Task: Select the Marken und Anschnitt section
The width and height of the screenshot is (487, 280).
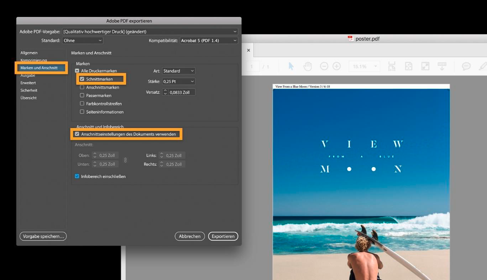Action: (x=39, y=68)
